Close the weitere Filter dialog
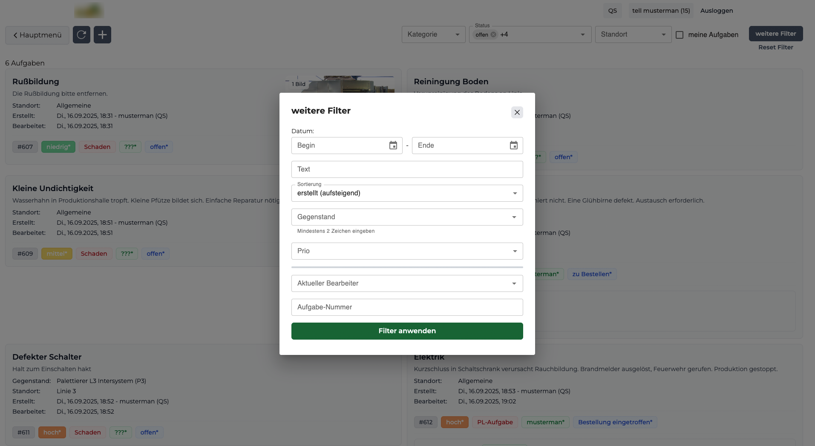 click(x=517, y=112)
